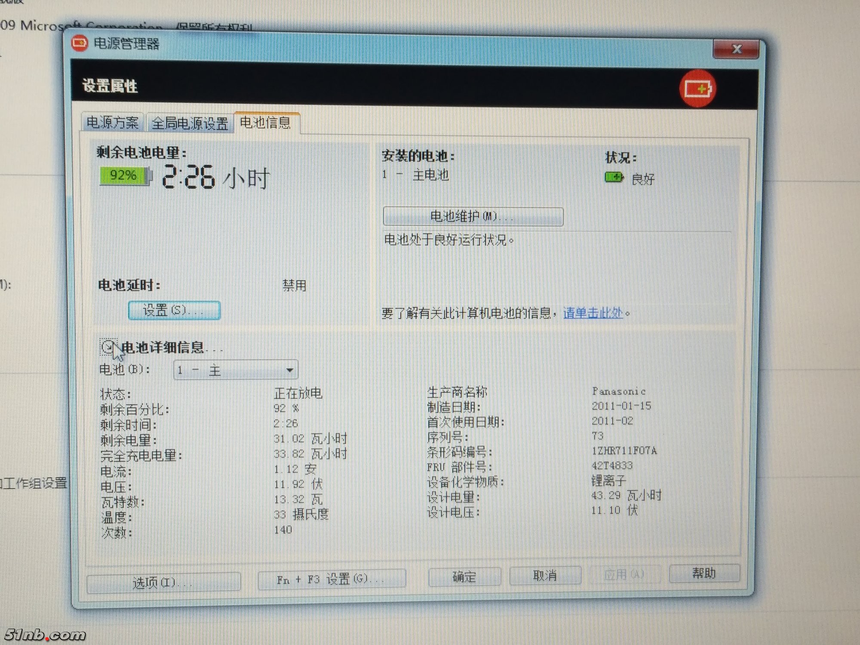Screen dimensions: 860x645
Task: Click the green battery condition icon
Action: point(614,177)
